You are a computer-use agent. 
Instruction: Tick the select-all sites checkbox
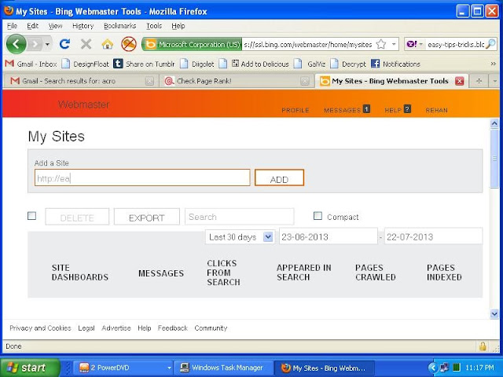tap(31, 216)
